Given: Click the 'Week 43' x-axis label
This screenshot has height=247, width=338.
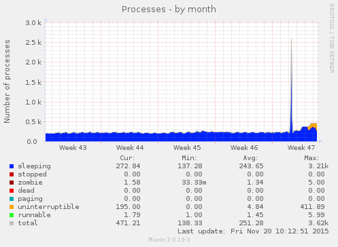Looking at the screenshot, I should [x=73, y=148].
